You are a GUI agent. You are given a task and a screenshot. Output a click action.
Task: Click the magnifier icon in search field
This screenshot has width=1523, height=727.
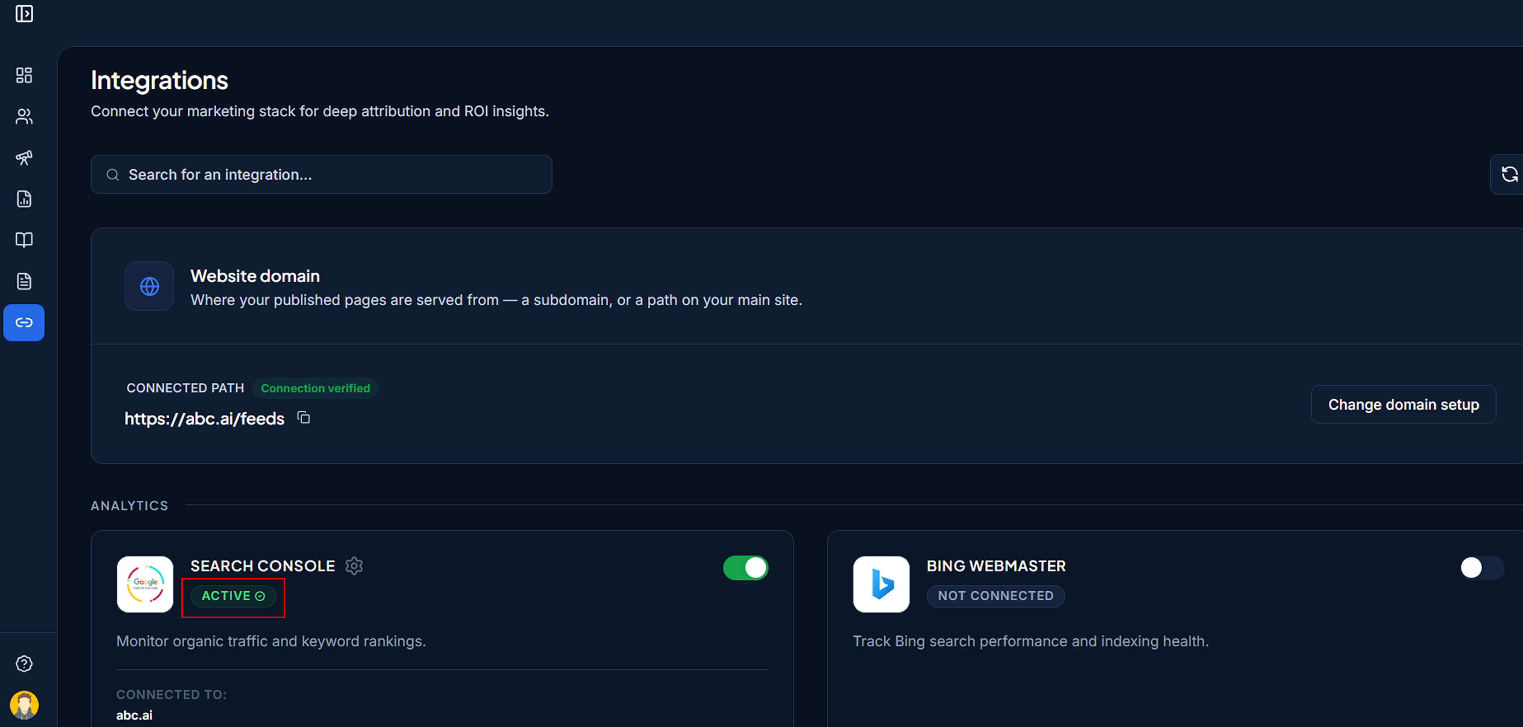[x=112, y=175]
